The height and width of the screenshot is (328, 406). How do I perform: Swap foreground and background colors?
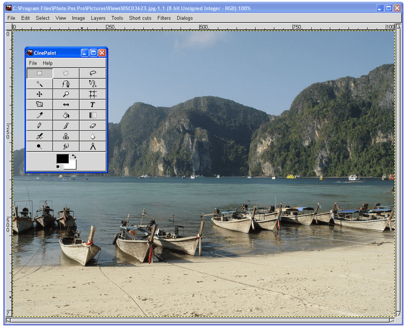(x=74, y=156)
